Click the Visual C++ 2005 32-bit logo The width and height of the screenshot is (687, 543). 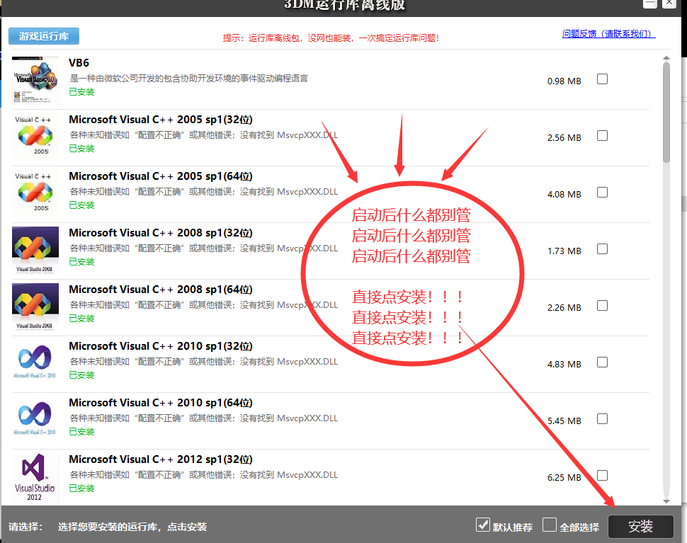33,135
